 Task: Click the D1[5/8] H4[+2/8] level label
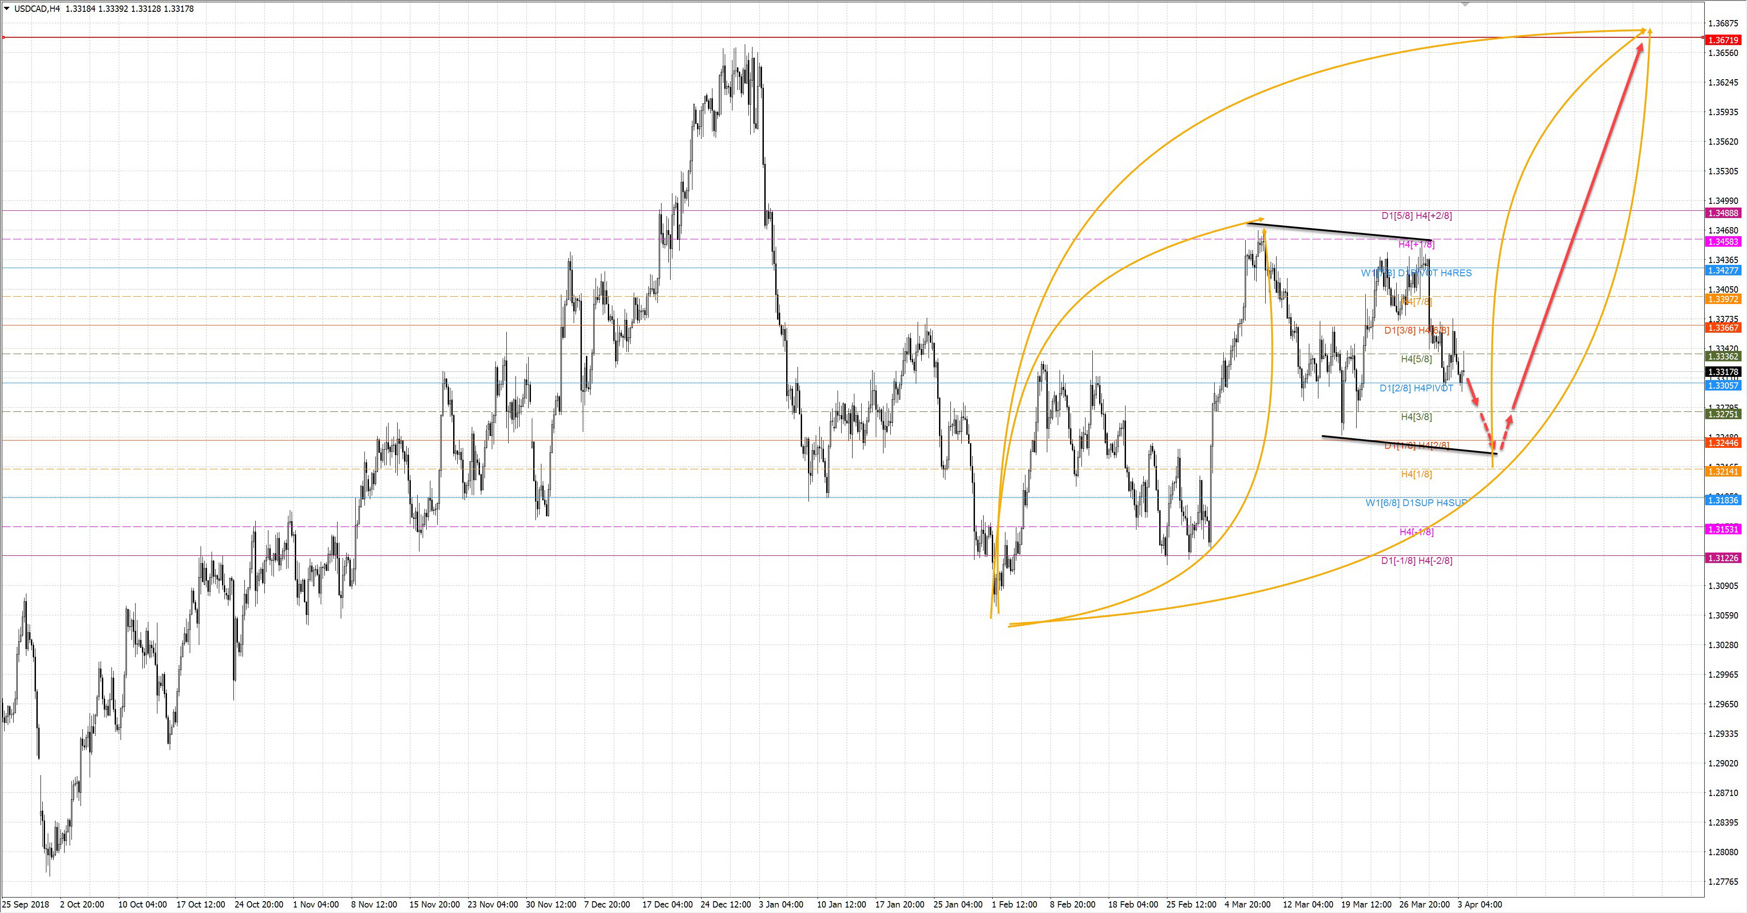(x=1417, y=216)
